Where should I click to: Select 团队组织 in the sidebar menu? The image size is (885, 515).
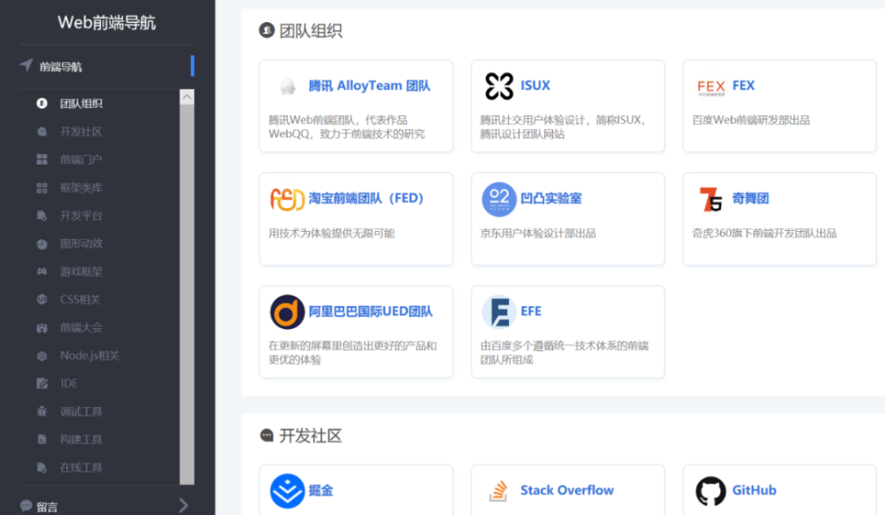click(81, 104)
